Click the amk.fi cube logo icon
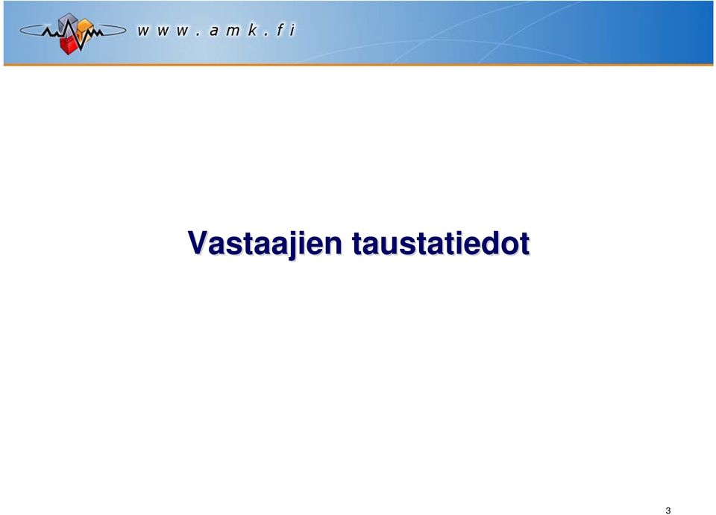 (x=73, y=34)
